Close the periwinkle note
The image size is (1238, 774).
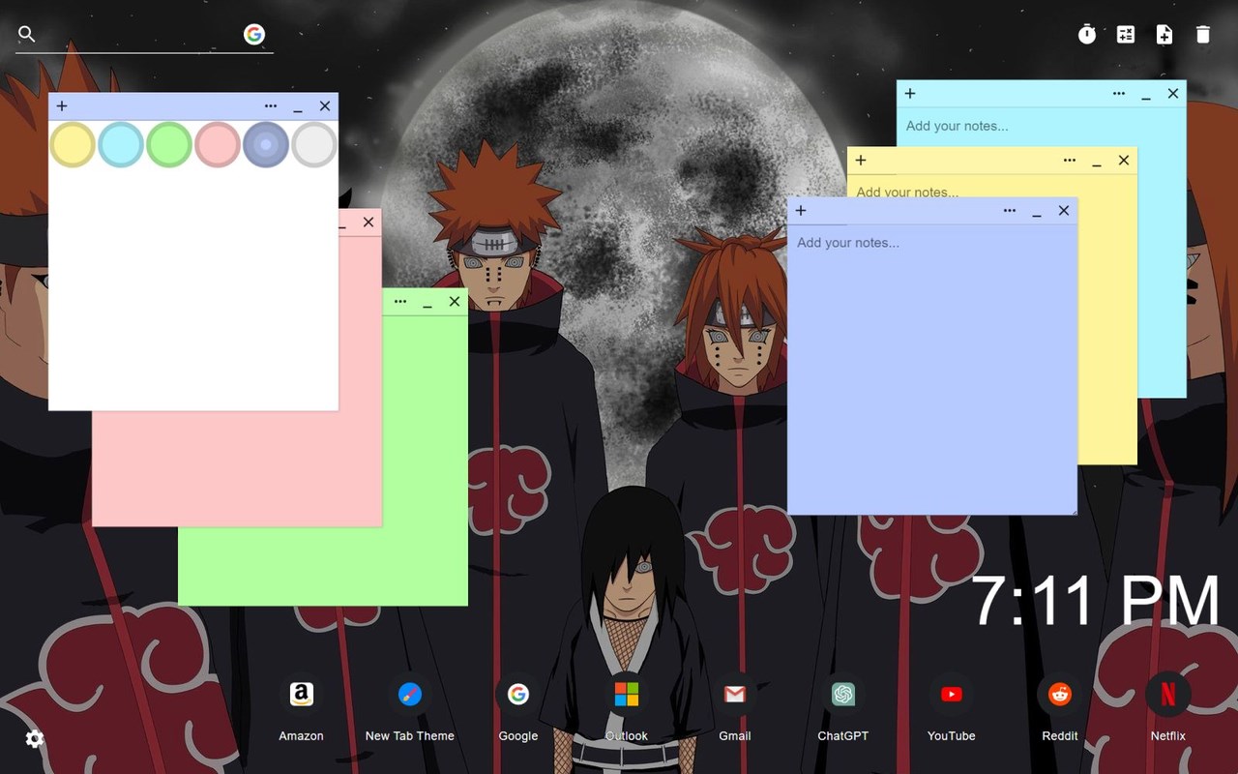point(1064,211)
